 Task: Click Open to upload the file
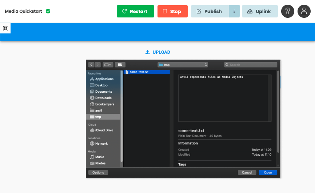click(268, 173)
